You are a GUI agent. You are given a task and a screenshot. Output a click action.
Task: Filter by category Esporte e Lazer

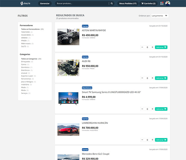pyautogui.click(x=28, y=76)
